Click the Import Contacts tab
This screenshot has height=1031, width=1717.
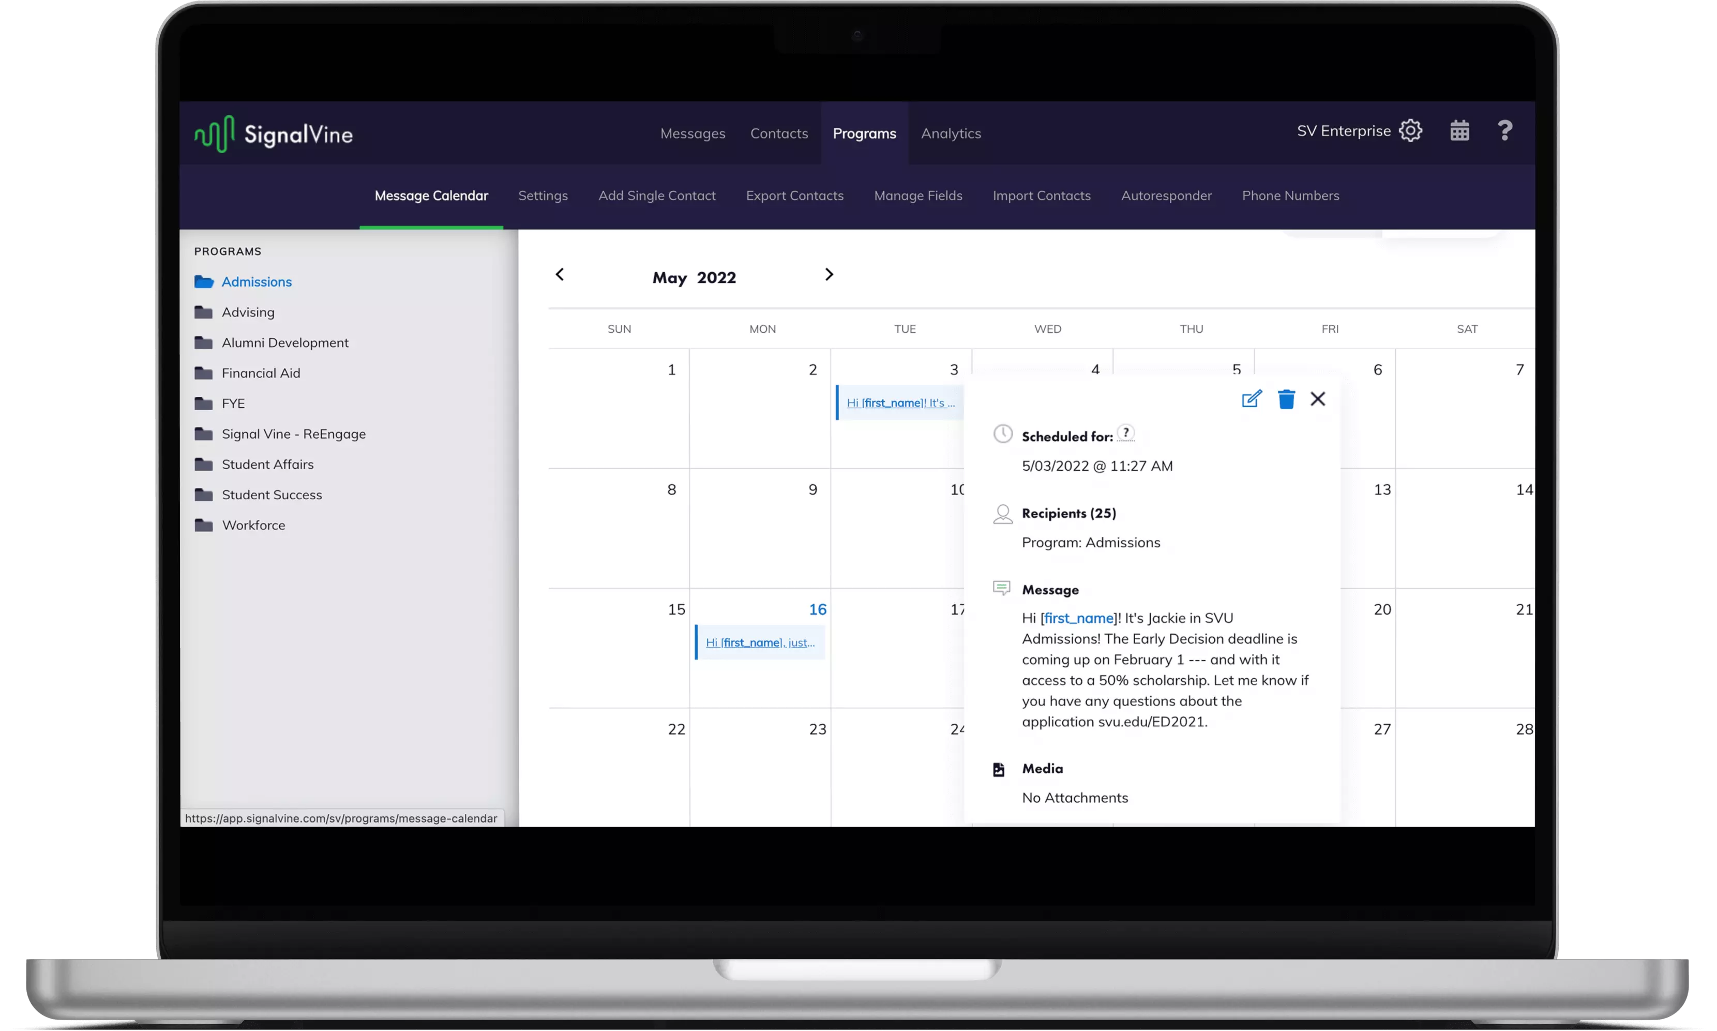[x=1041, y=195]
